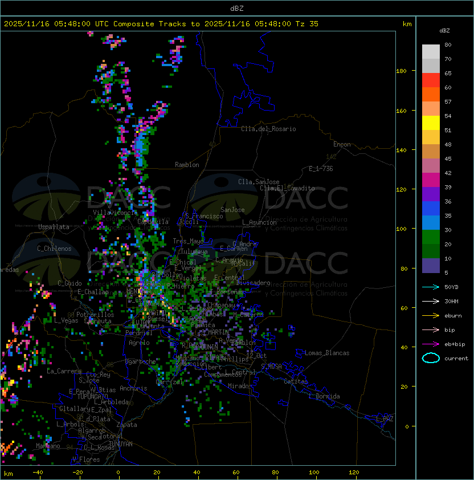Viewport: 474px width, 480px height.
Task: Click the 'Potrerillos' map label
Action: click(95, 315)
